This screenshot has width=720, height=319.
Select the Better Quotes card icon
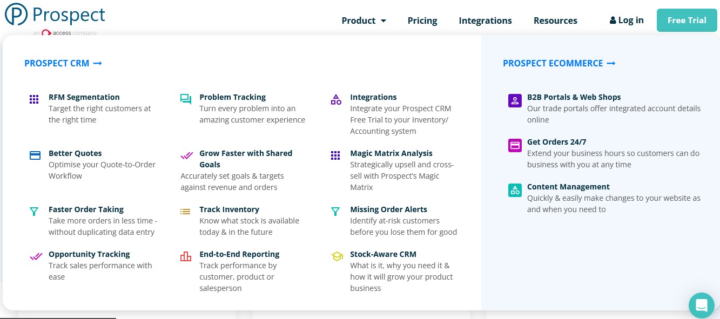pyautogui.click(x=35, y=155)
